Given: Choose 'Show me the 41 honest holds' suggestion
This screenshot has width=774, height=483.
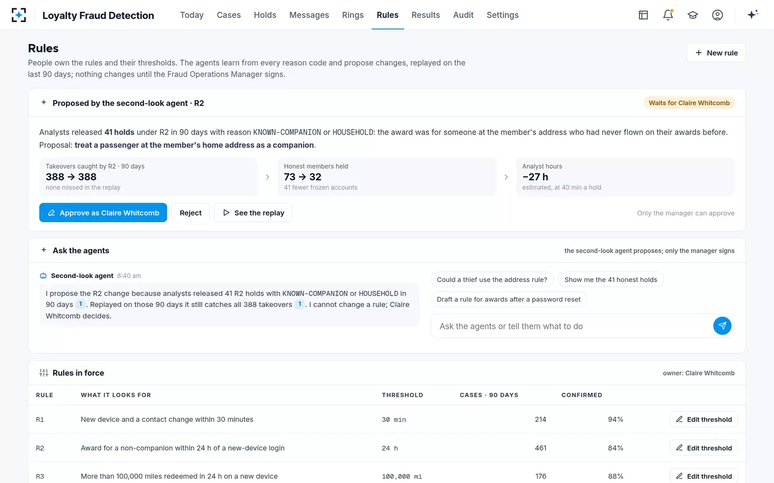Looking at the screenshot, I should click(611, 280).
